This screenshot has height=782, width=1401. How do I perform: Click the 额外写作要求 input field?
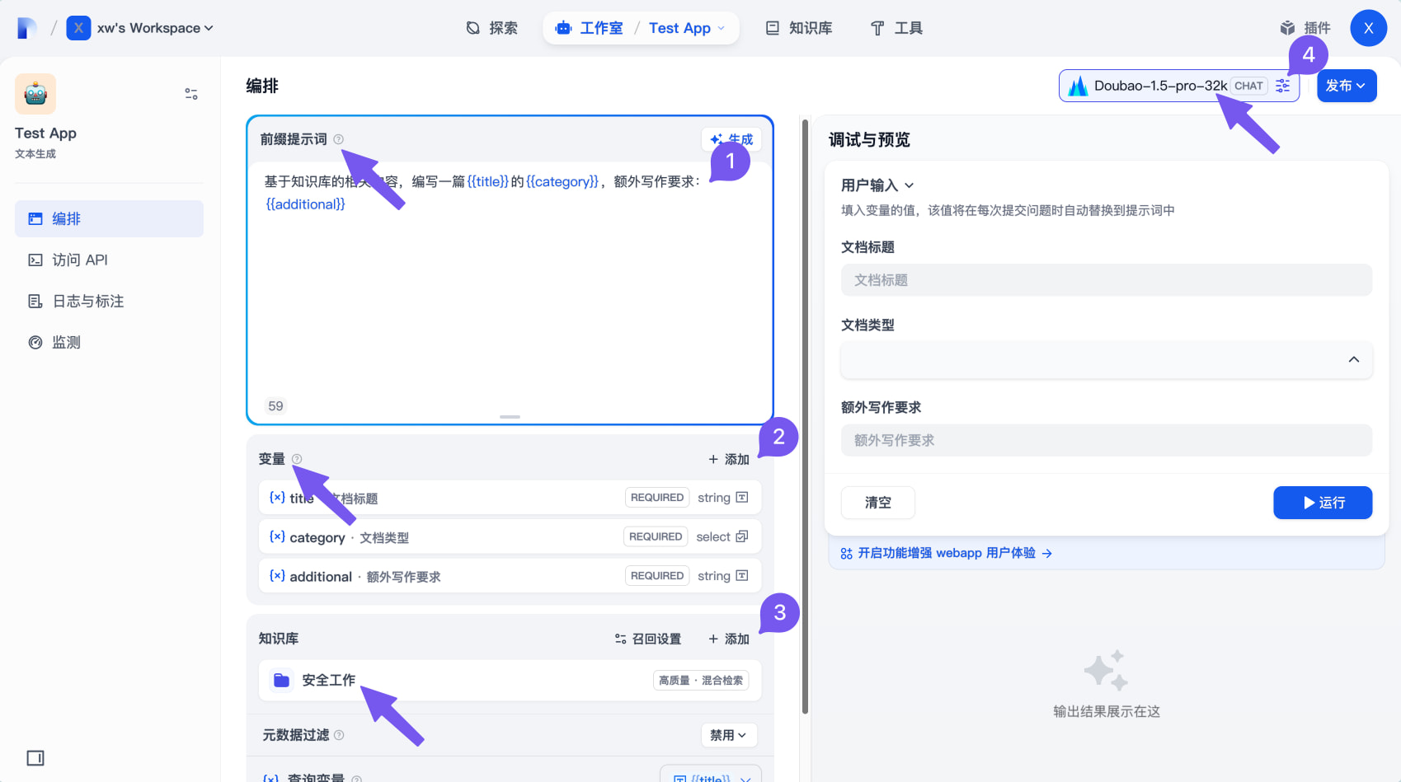1107,440
